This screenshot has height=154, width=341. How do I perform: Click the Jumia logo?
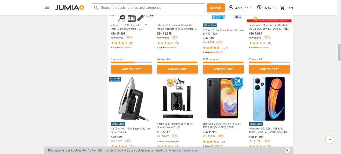pyautogui.click(x=69, y=8)
